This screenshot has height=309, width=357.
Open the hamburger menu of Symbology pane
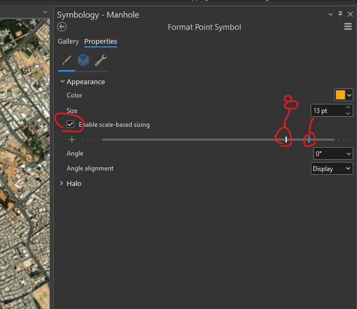point(348,27)
